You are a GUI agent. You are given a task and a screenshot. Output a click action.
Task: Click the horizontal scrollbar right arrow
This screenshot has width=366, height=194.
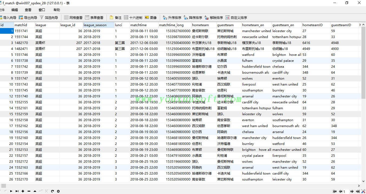click(x=359, y=186)
